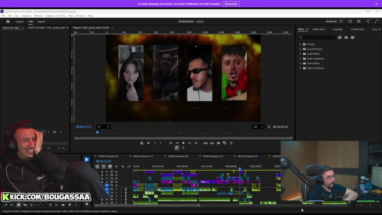The image size is (382, 215).
Task: Select the Selection arrow tool
Action: tap(87, 159)
